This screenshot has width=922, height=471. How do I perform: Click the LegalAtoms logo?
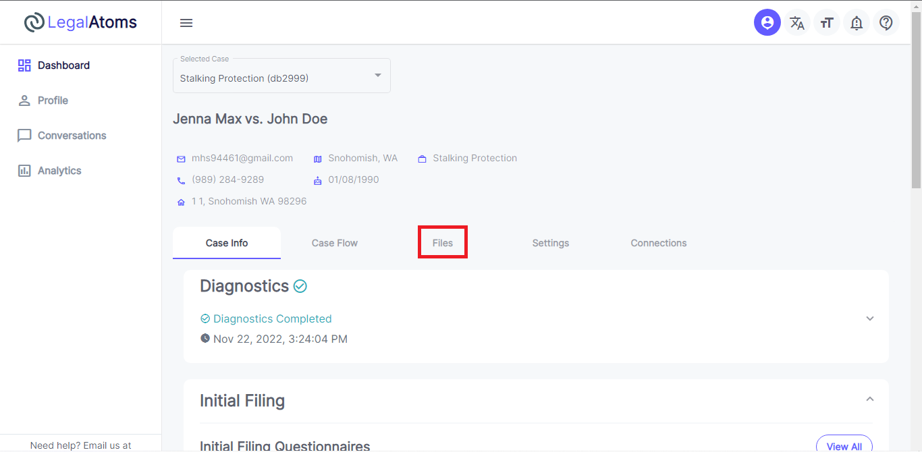(80, 22)
